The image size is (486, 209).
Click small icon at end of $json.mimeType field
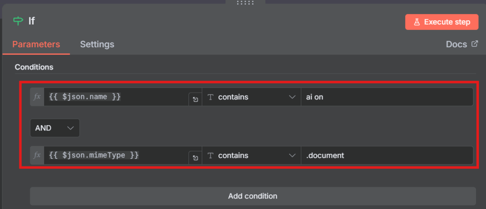195,158
